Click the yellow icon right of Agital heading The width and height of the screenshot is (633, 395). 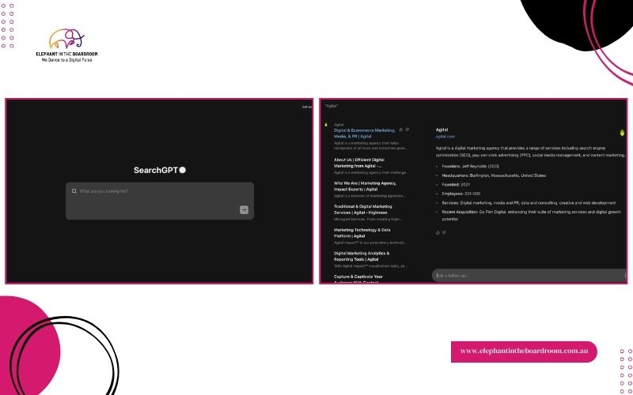(622, 133)
